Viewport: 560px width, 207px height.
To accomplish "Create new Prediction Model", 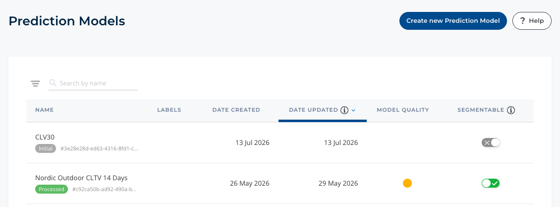I will 453,21.
